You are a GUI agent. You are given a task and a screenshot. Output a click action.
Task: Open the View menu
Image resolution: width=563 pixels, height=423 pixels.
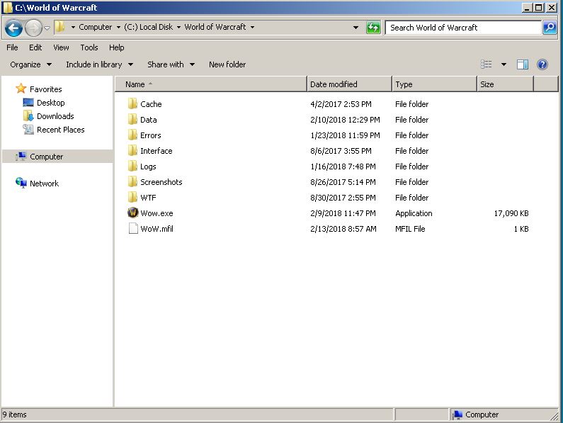coord(61,47)
